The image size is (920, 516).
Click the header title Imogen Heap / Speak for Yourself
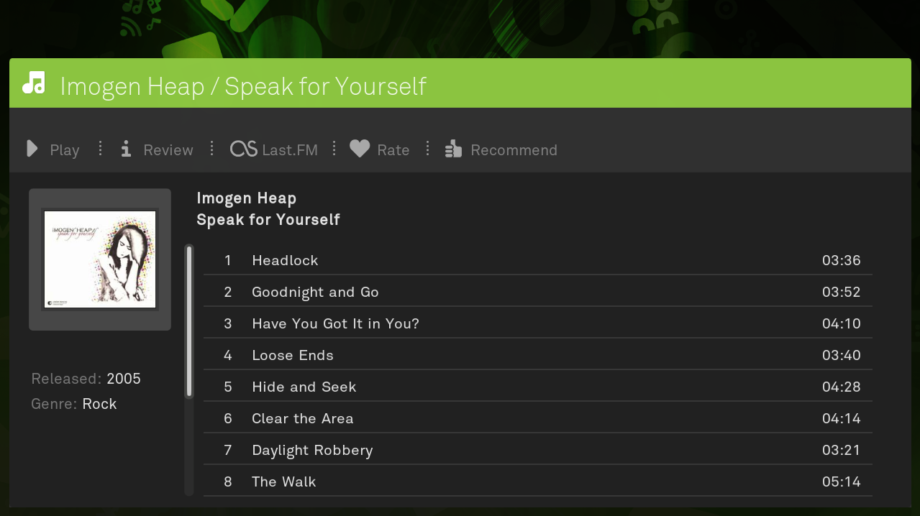click(x=243, y=86)
